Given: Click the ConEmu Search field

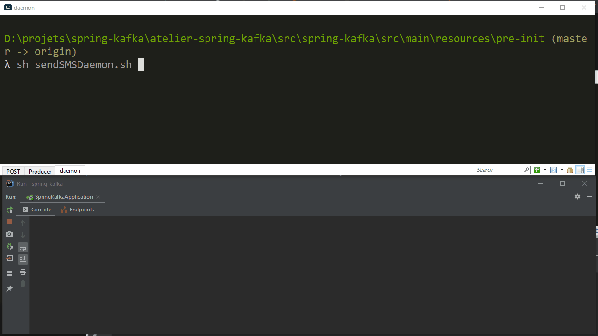Looking at the screenshot, I should click(x=500, y=170).
